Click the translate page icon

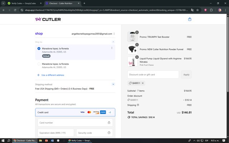[193, 10]
